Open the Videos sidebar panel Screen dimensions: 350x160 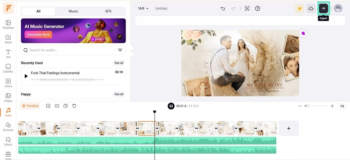click(8, 83)
